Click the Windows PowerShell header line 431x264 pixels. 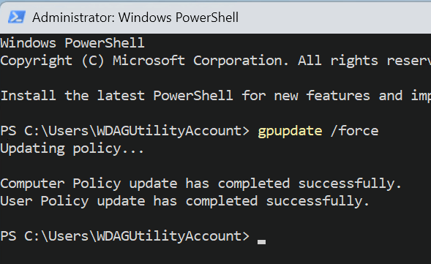72,43
